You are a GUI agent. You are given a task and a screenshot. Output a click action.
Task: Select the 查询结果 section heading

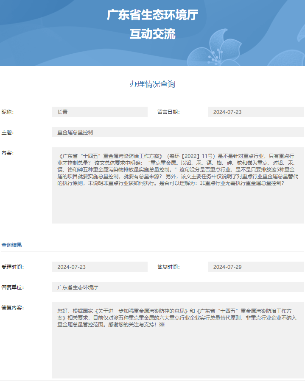tap(12, 245)
